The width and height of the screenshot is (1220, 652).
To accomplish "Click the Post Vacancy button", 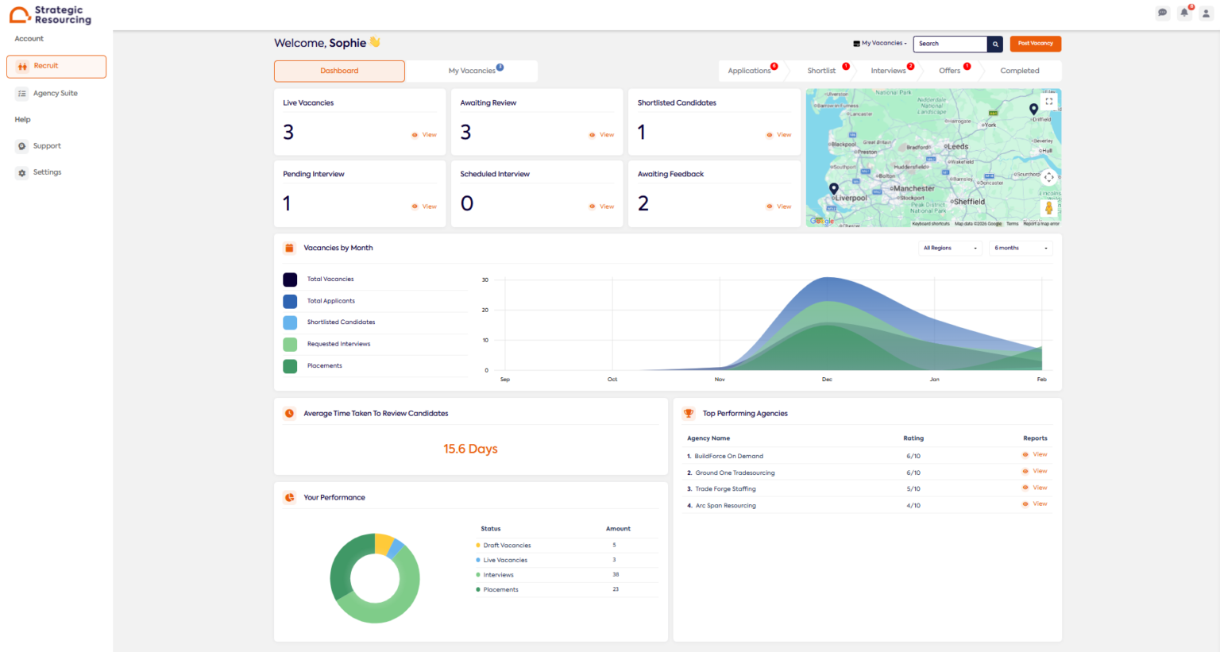I will [1036, 44].
